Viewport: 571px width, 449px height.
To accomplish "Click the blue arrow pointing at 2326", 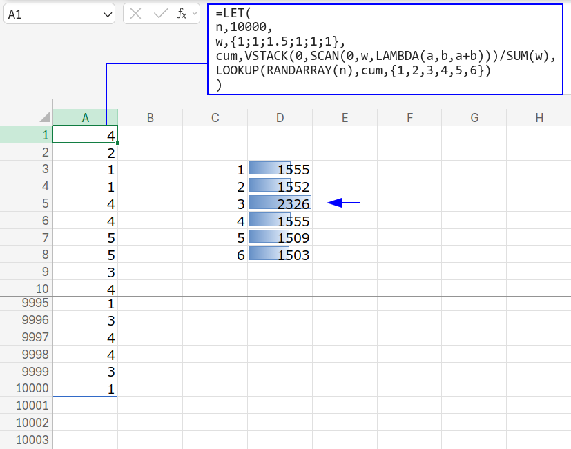I will tap(343, 203).
